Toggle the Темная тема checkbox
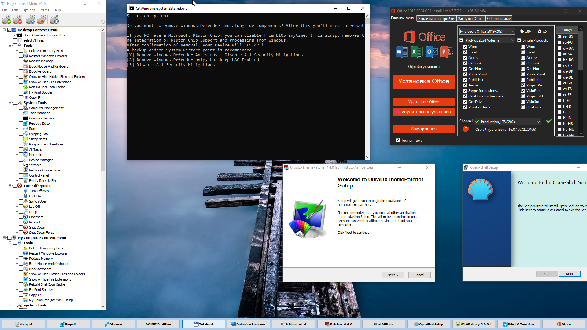The width and height of the screenshot is (587, 330). coord(397,141)
